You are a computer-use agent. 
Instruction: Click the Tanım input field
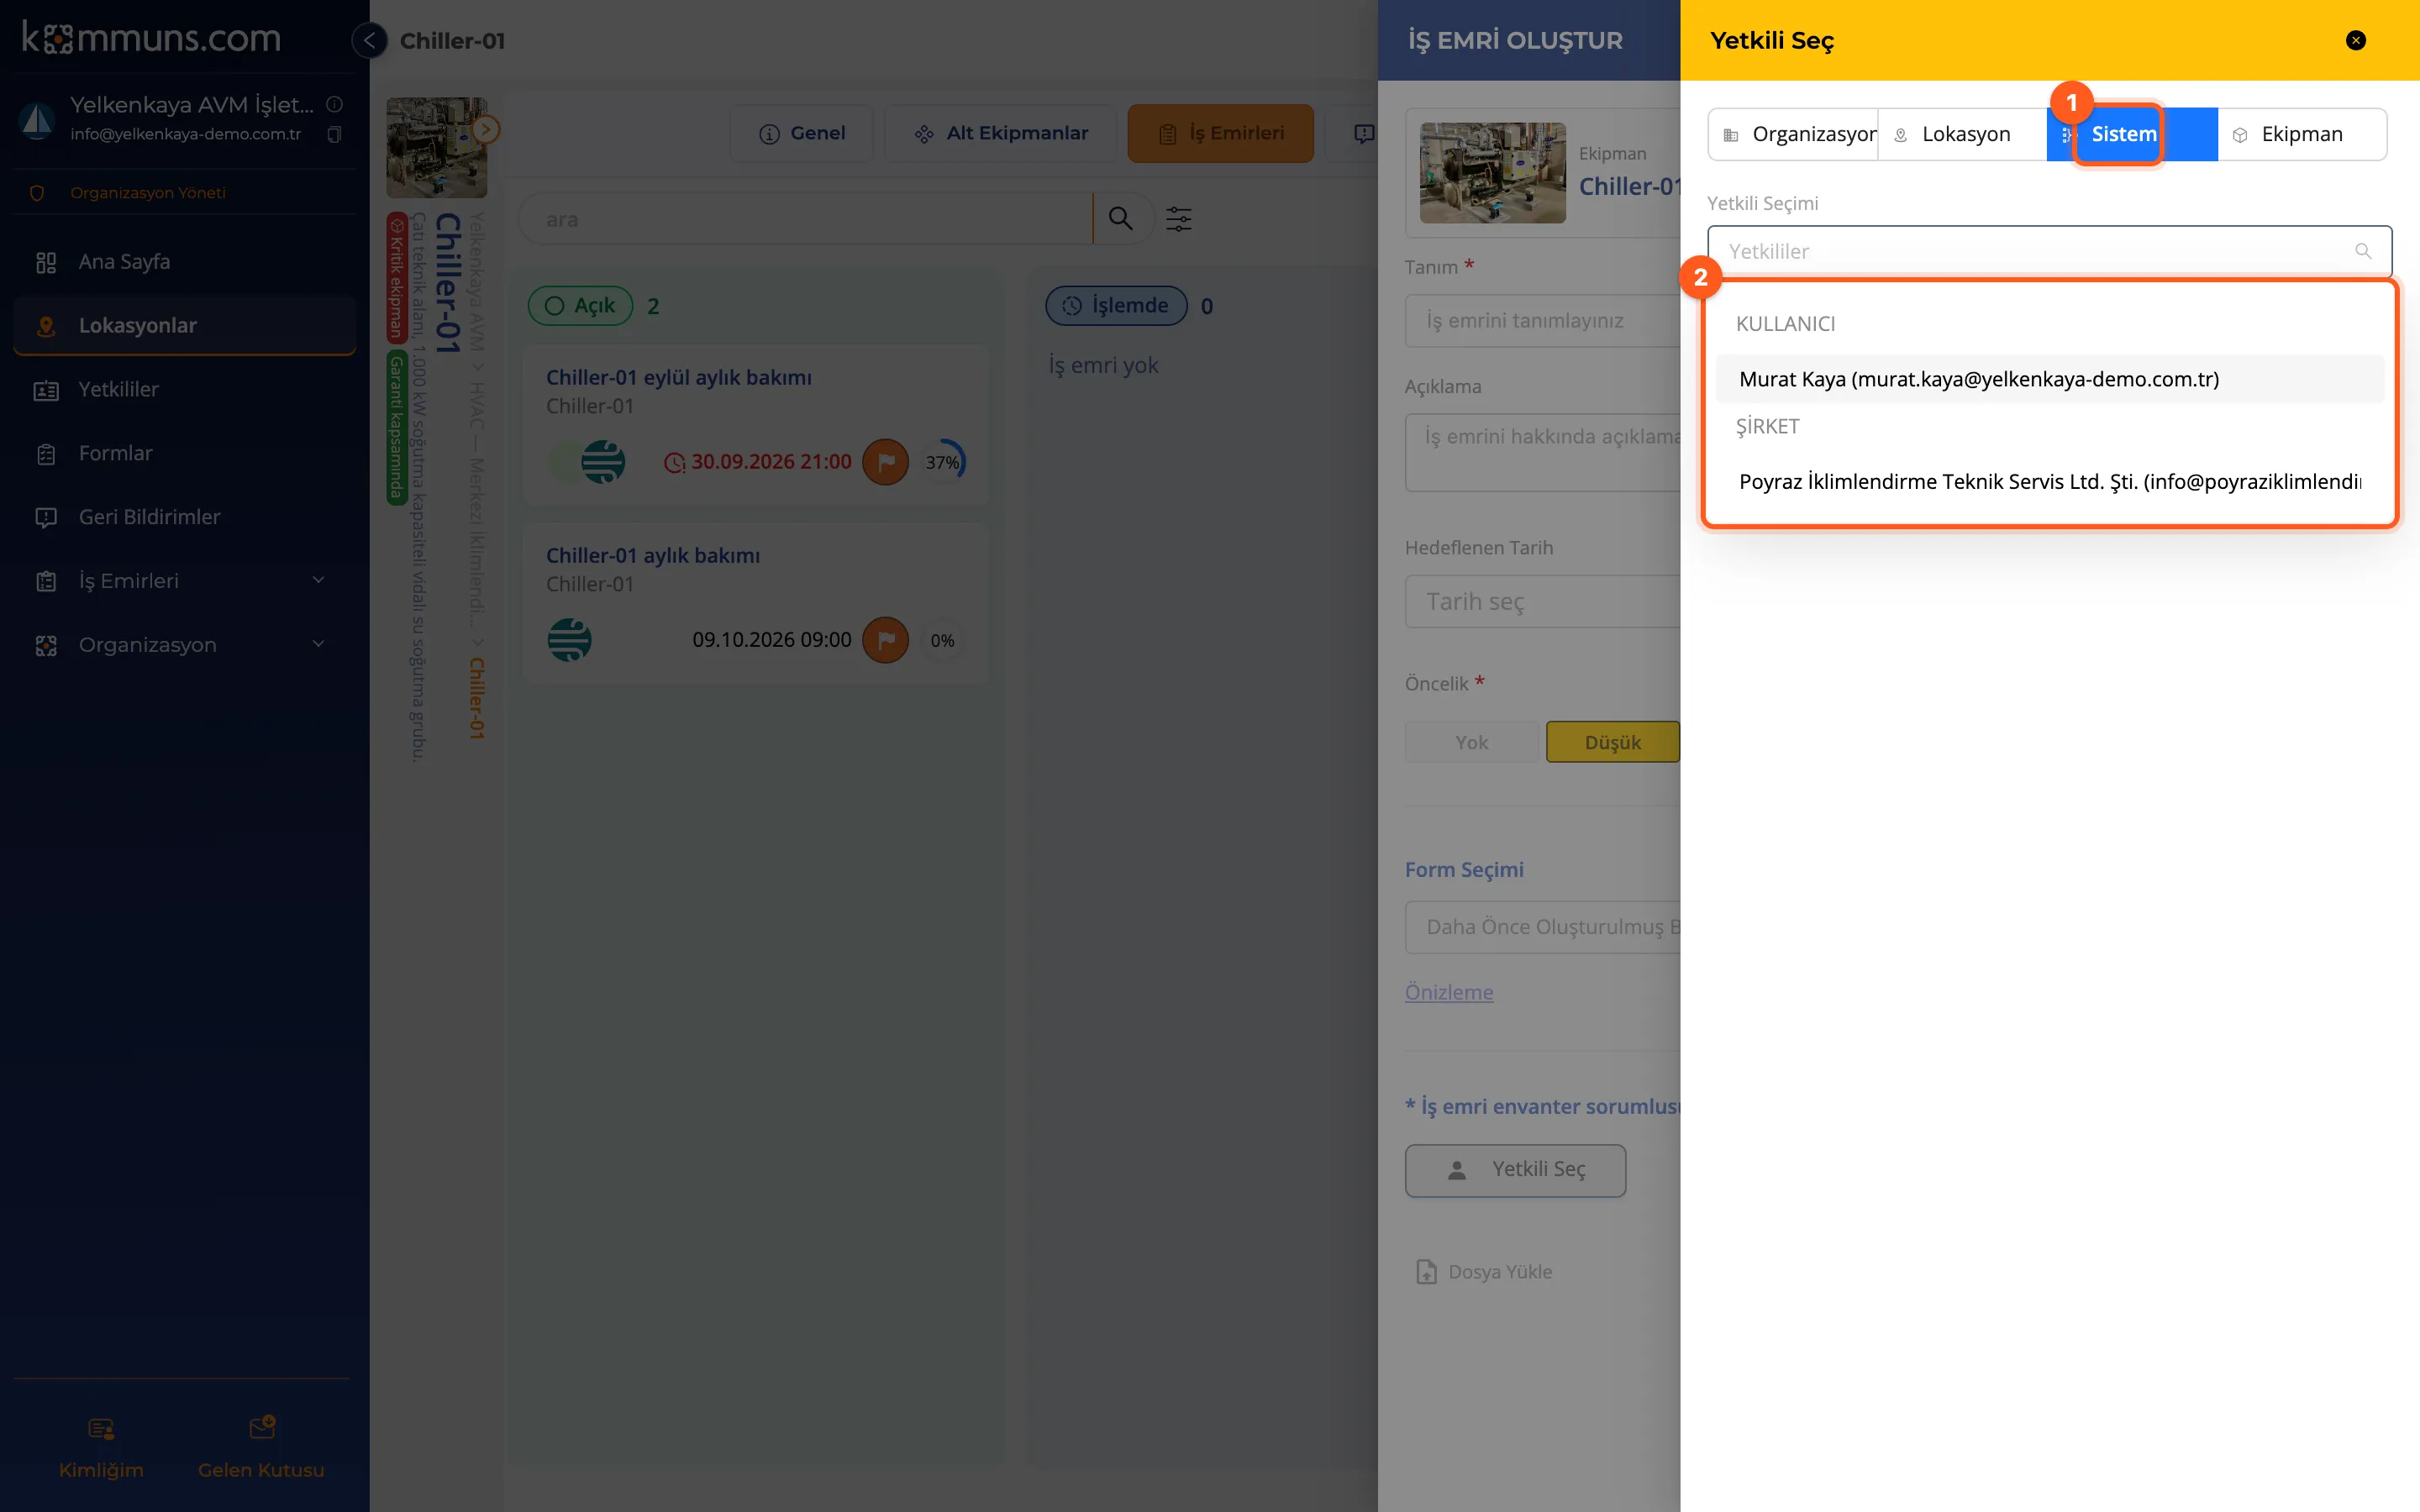1543,320
